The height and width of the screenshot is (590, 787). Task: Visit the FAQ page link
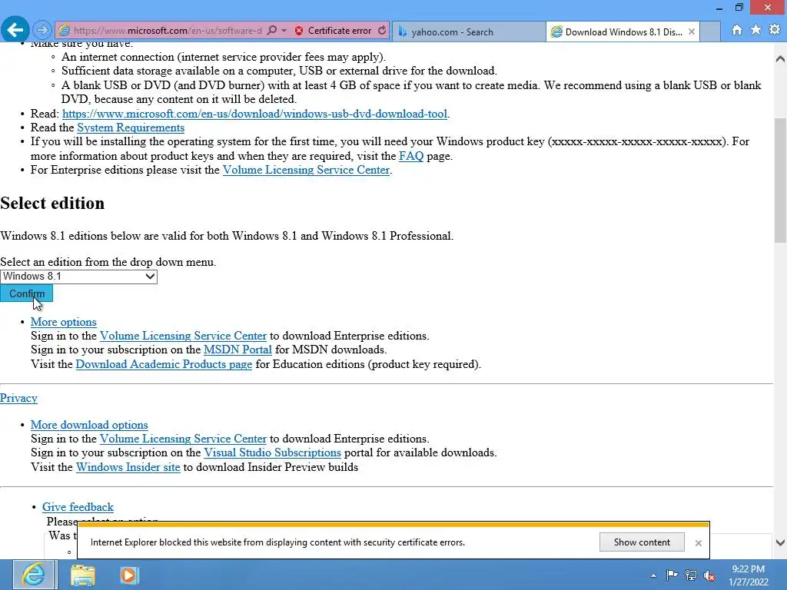pyautogui.click(x=411, y=156)
